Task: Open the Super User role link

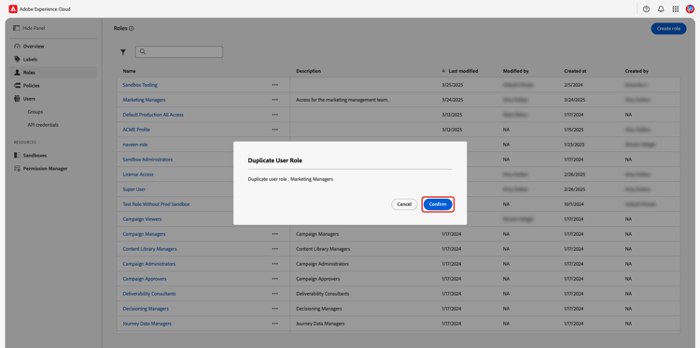Action: [134, 189]
